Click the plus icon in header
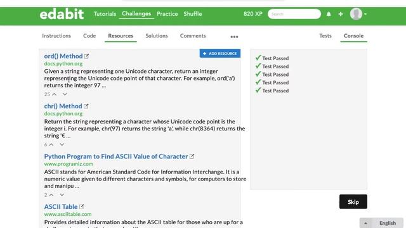This screenshot has height=228, width=406. (x=341, y=14)
